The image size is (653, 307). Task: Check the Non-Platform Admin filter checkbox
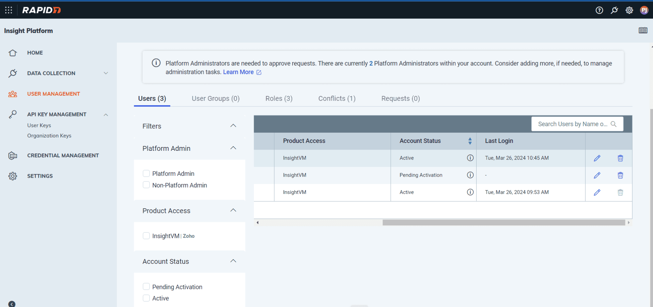(146, 185)
